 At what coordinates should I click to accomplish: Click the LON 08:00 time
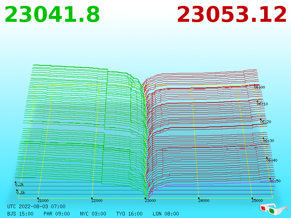(166, 214)
